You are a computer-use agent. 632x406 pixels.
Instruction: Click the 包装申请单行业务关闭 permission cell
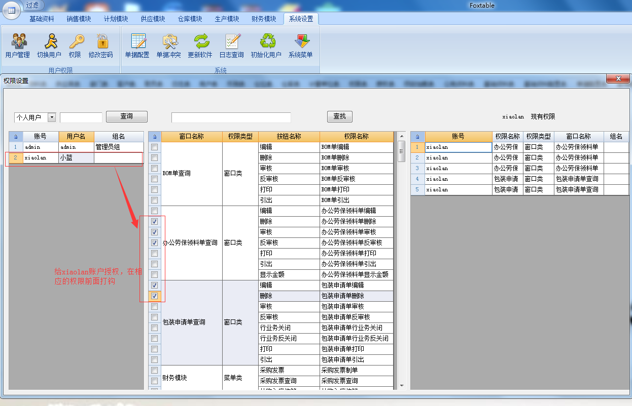357,328
